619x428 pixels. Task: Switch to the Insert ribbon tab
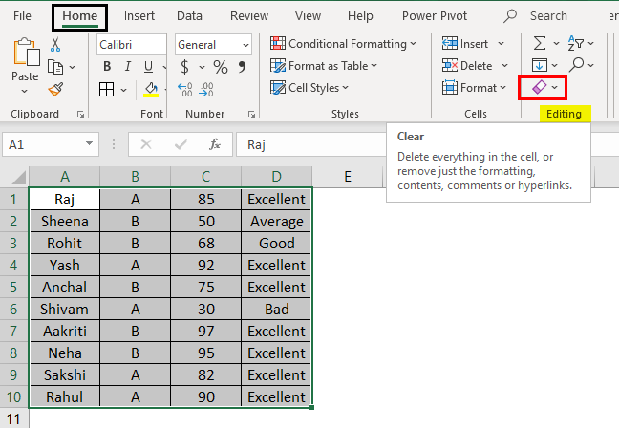(139, 16)
